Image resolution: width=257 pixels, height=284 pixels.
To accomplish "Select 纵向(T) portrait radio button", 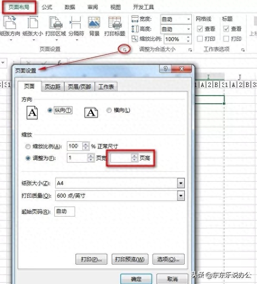I will tap(50, 110).
